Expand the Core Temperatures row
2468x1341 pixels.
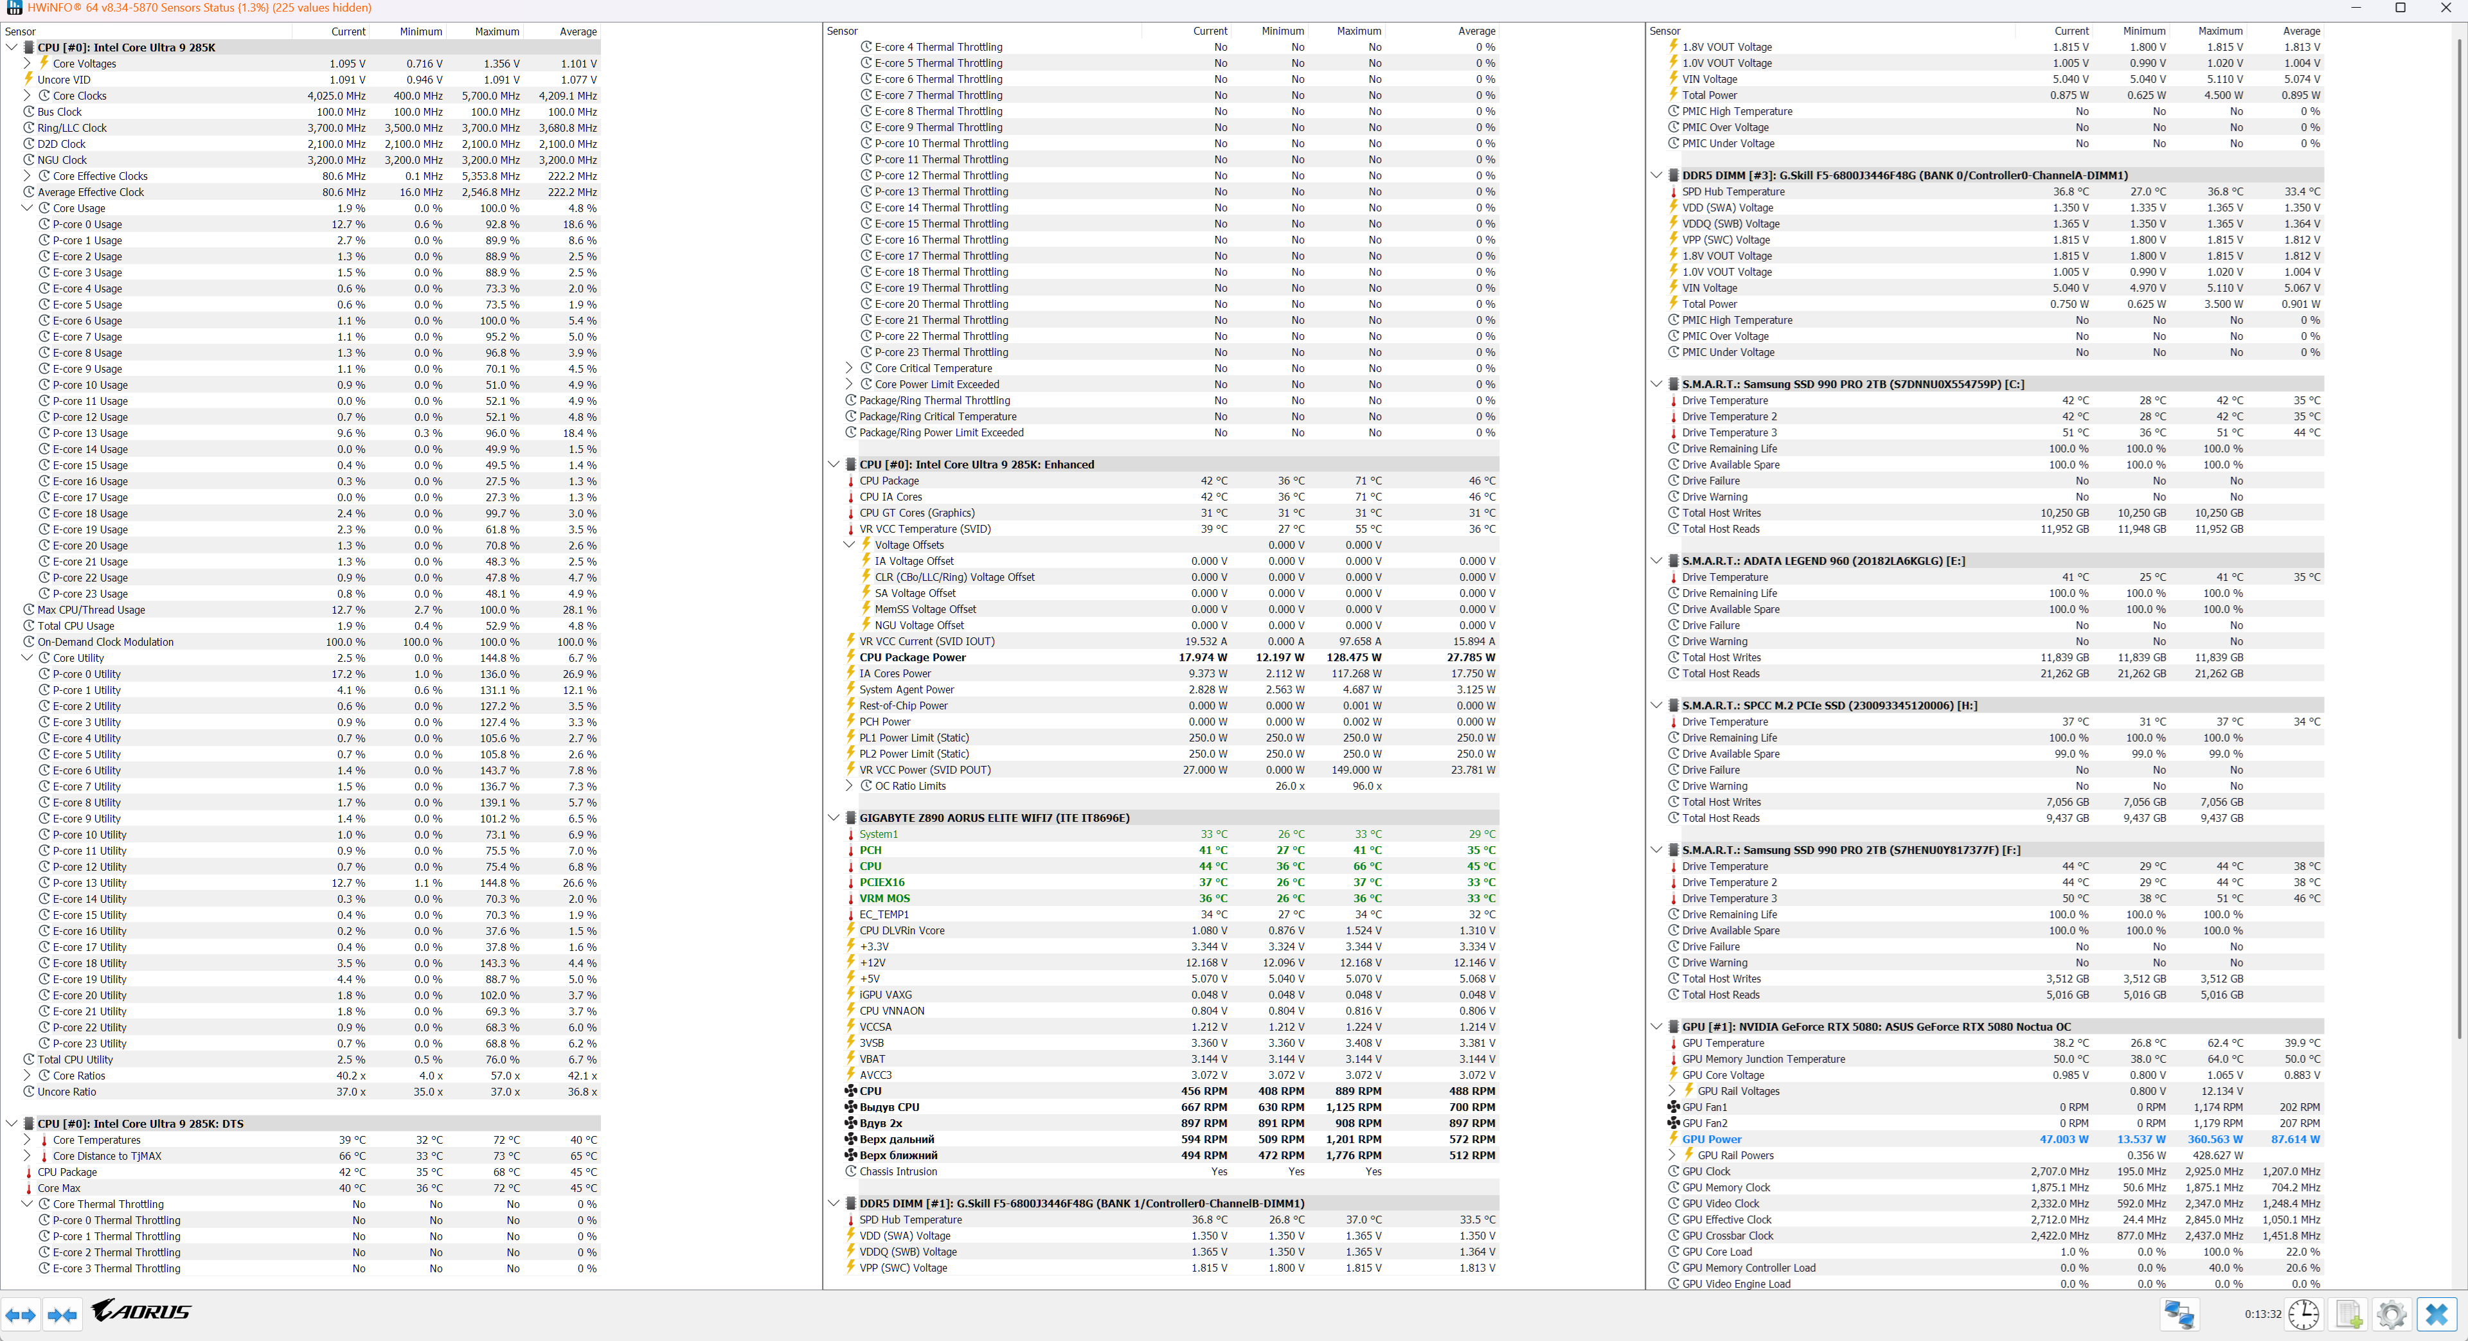click(x=27, y=1140)
